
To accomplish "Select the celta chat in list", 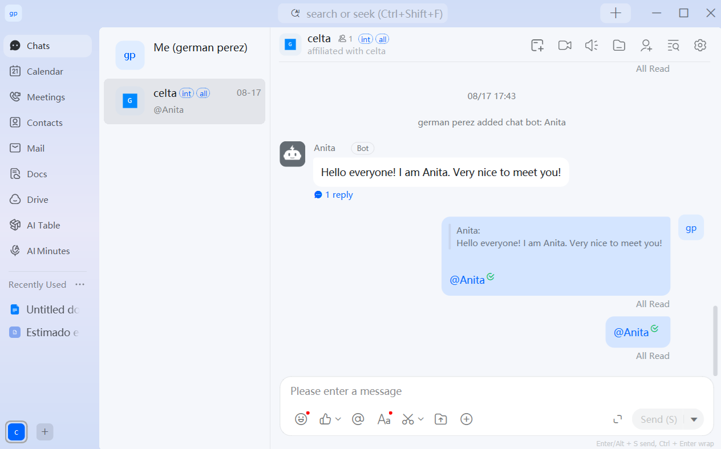I will (184, 101).
